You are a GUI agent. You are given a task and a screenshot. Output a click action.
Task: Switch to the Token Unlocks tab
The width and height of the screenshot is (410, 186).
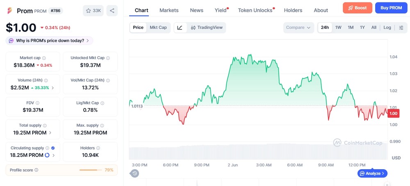click(255, 11)
